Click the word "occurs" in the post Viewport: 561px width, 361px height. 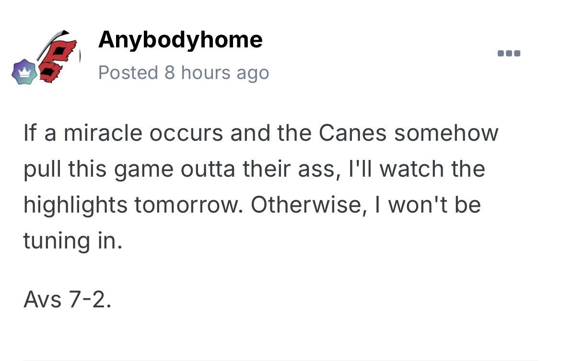pos(186,133)
